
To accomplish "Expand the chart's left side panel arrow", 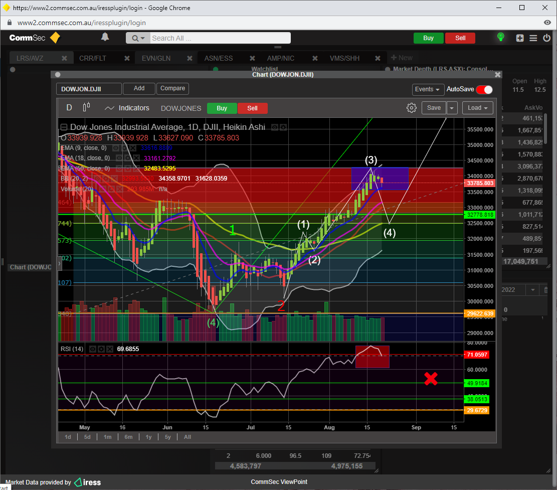I will click(60, 264).
